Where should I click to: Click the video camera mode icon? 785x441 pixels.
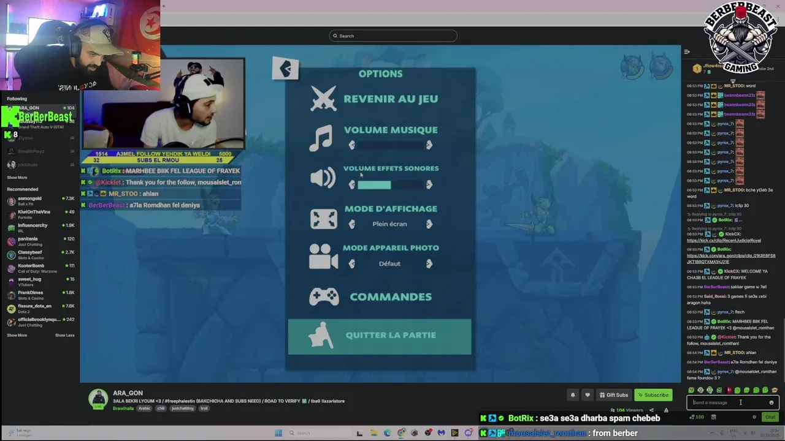pos(323,258)
